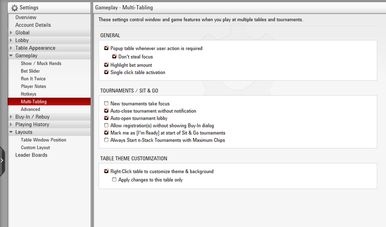
Task: Select the Playing History category label
Action: pos(32,124)
